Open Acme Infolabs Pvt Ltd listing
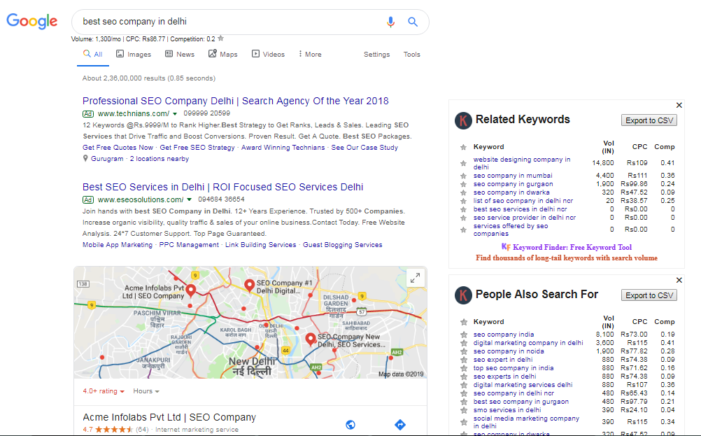701x436 pixels. (x=169, y=417)
